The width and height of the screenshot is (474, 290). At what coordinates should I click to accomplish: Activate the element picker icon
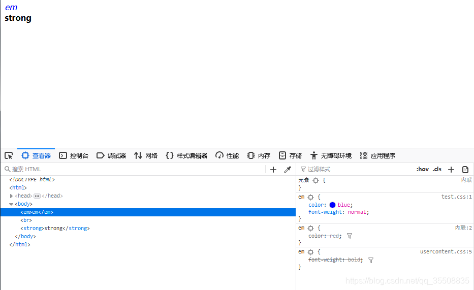9,155
